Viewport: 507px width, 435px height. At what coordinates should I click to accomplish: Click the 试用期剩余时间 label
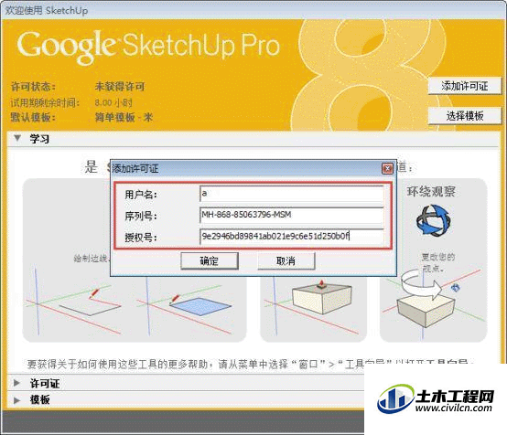point(45,102)
